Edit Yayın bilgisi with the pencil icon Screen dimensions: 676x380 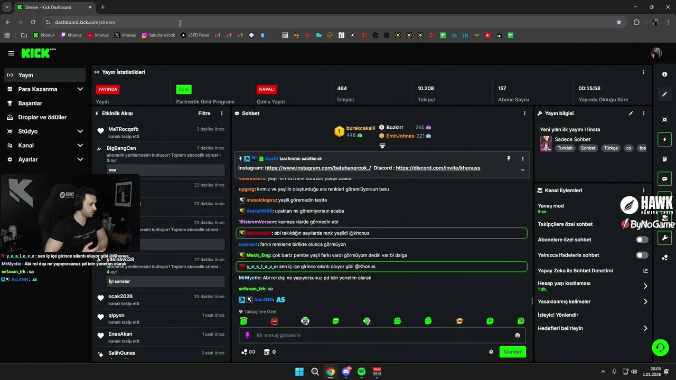coord(631,113)
